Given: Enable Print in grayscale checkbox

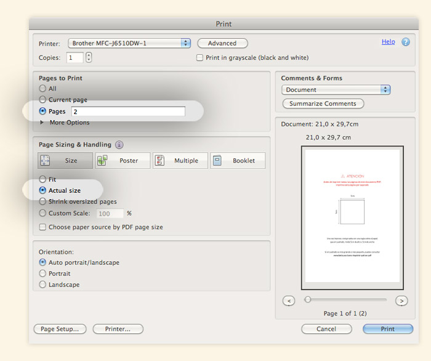Looking at the screenshot, I should pos(199,58).
